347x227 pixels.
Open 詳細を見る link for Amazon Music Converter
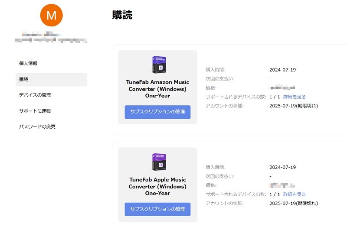pyautogui.click(x=295, y=97)
